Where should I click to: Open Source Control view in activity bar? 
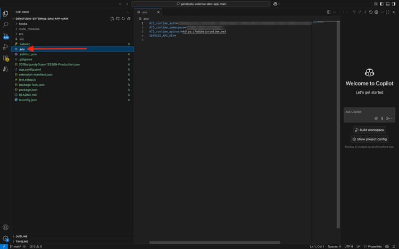pos(5,36)
